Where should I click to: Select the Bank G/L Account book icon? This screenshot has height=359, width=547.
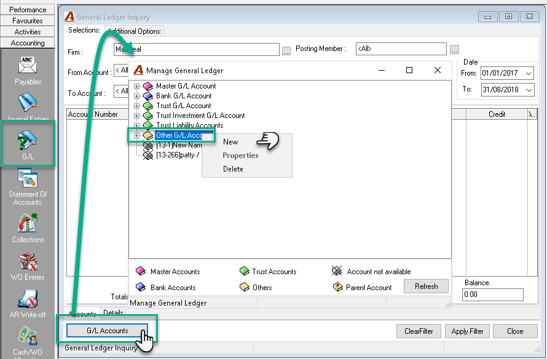[148, 96]
